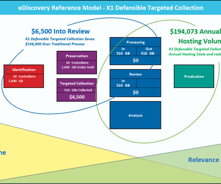Click '10 Custodians' in Preservation box
Viewport: 221px width, 184px height.
pos(77,62)
